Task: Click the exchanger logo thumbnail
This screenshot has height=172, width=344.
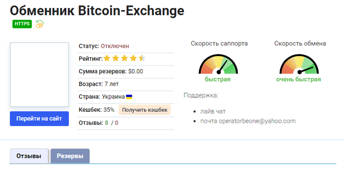Action: [39, 74]
